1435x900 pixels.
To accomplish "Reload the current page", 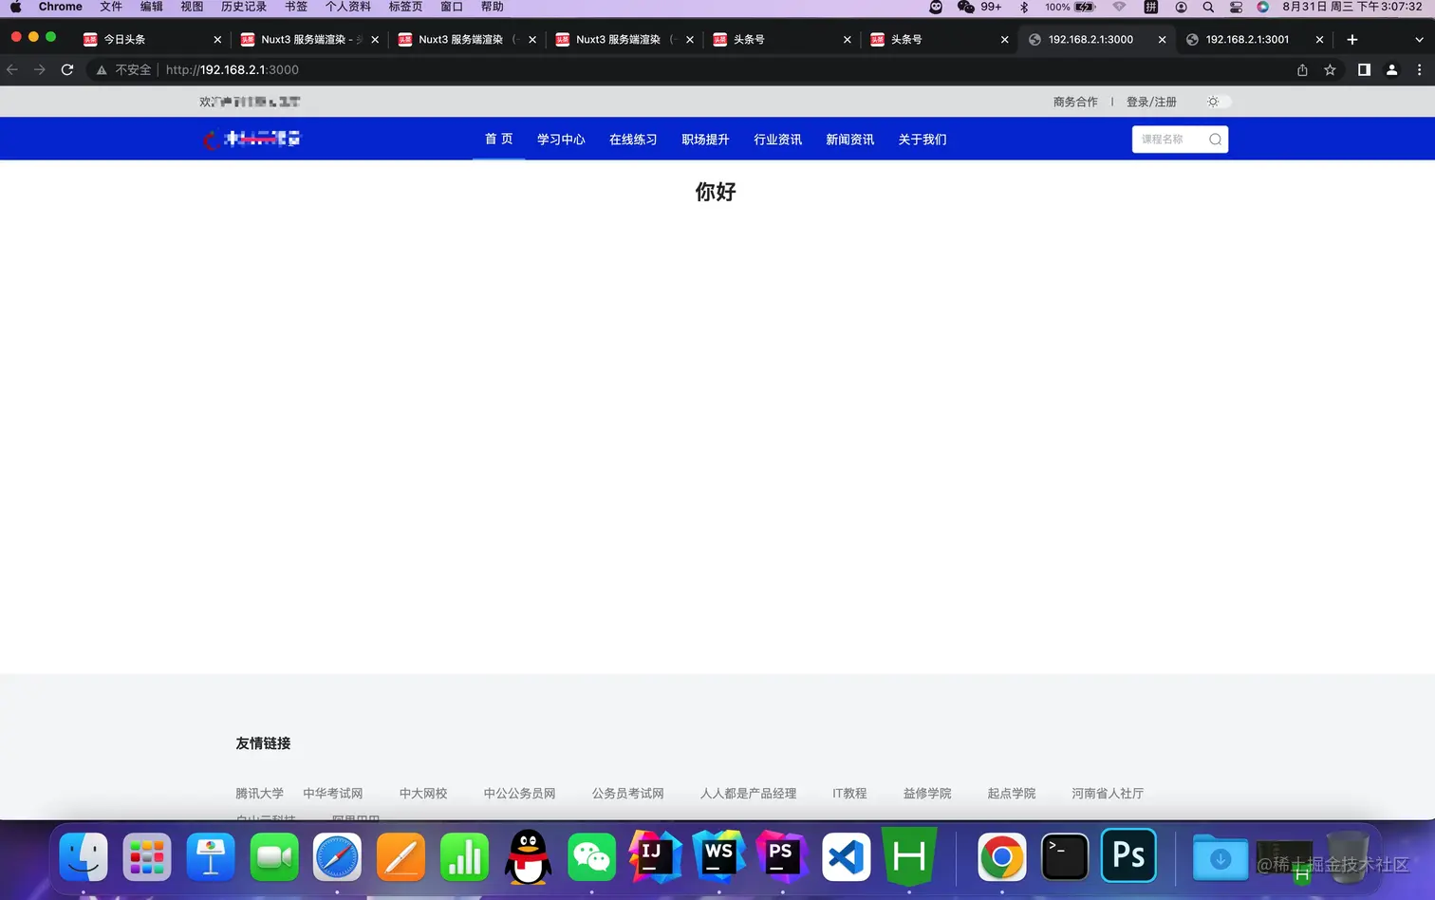I will pos(66,69).
